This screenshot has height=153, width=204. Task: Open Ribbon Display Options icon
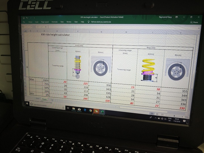(177, 17)
